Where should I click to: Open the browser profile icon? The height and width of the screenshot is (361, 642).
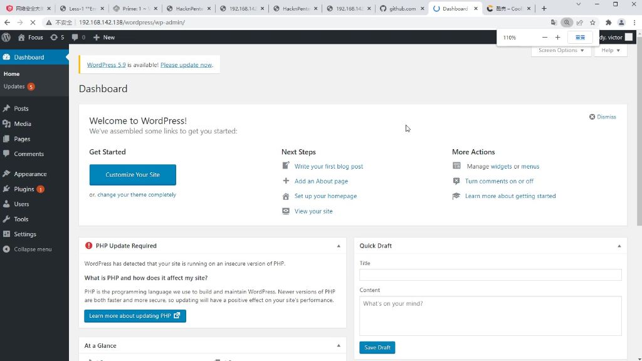[621, 23]
